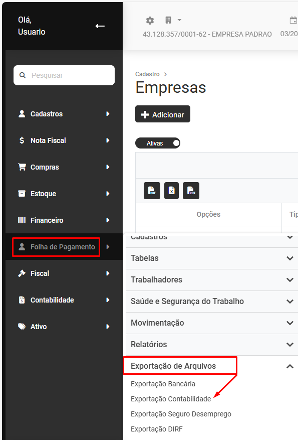
Task: Click the Compras shopping cart icon
Action: coord(22,167)
